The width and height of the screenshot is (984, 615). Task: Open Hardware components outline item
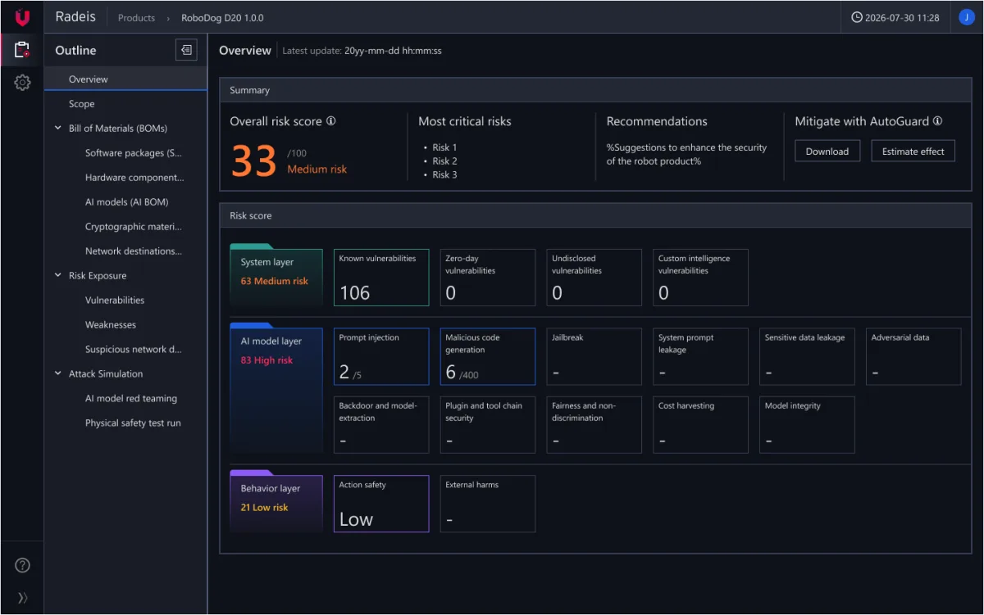[x=125, y=178]
